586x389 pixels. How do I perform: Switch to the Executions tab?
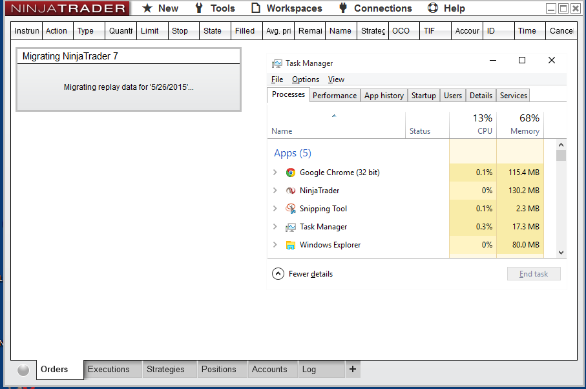112,369
